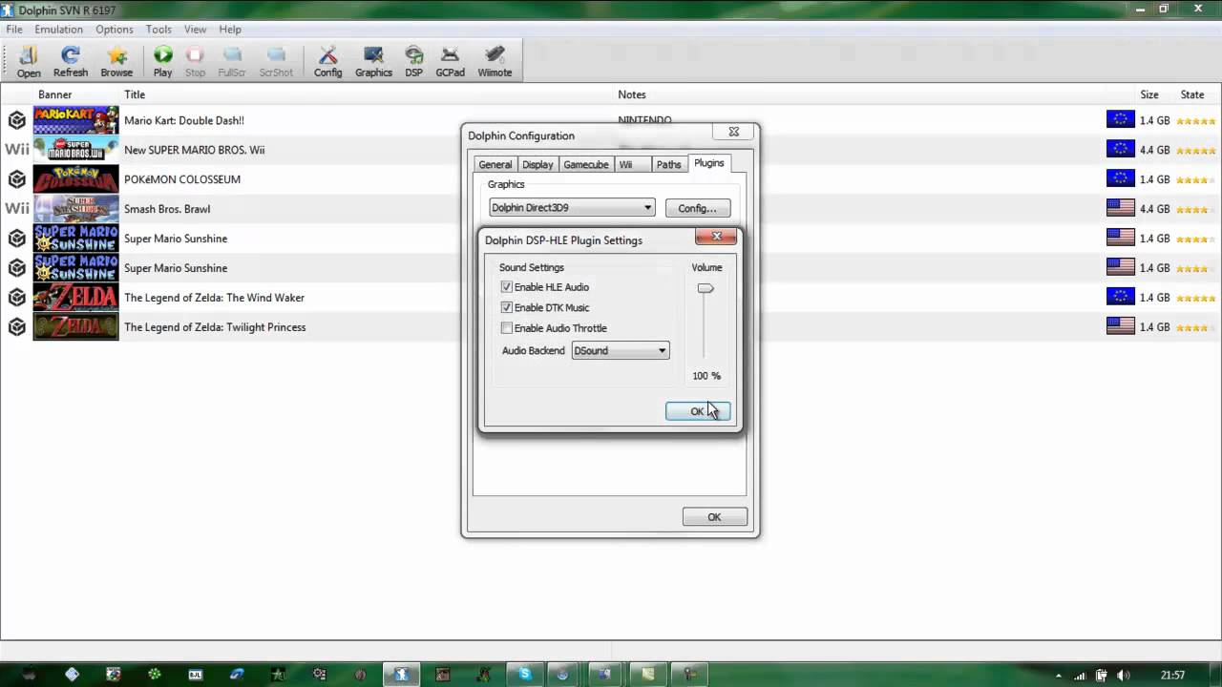Image resolution: width=1222 pixels, height=687 pixels.
Task: Click the GameCube icon beside Twilight Princess
Action: coord(17,327)
